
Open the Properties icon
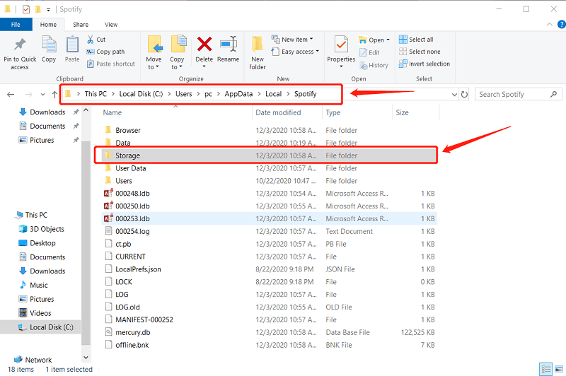coord(341,45)
